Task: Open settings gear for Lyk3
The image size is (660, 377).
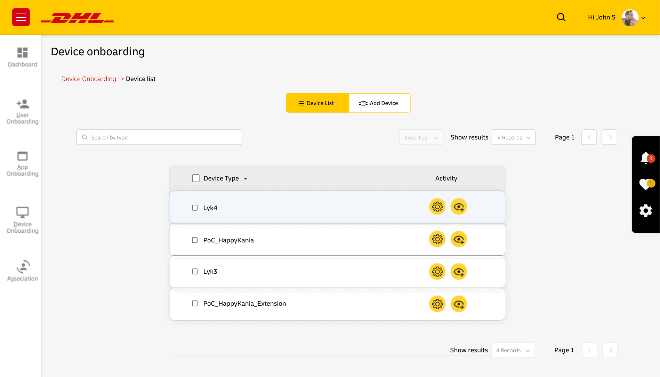Action: 437,272
